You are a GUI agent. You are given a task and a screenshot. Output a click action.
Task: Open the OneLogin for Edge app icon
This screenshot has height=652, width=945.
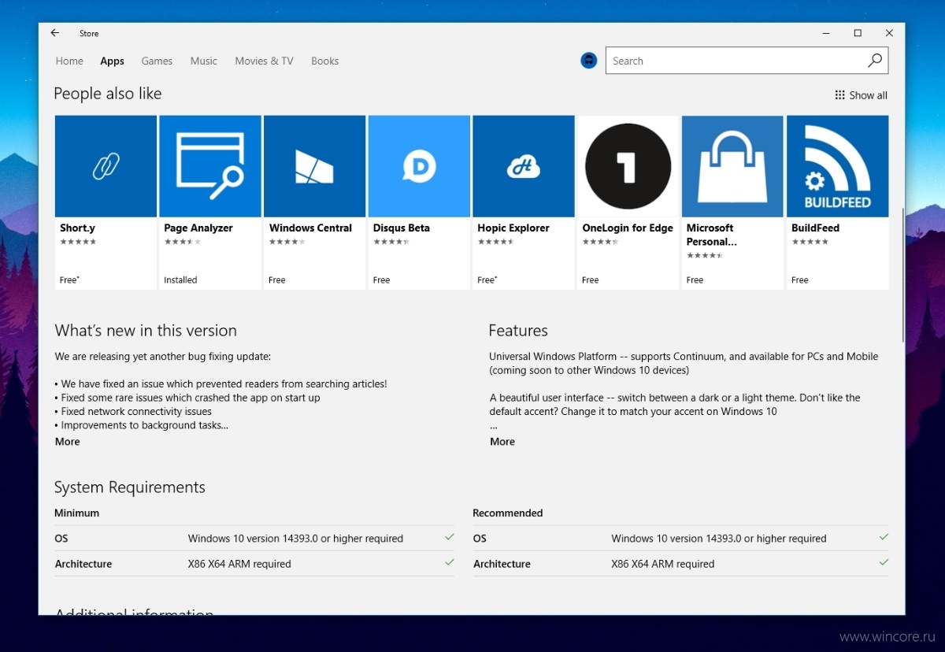628,166
